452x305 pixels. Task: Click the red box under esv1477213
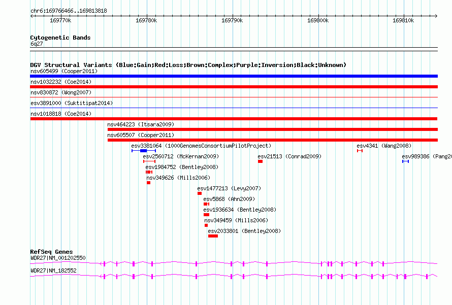tap(200, 193)
